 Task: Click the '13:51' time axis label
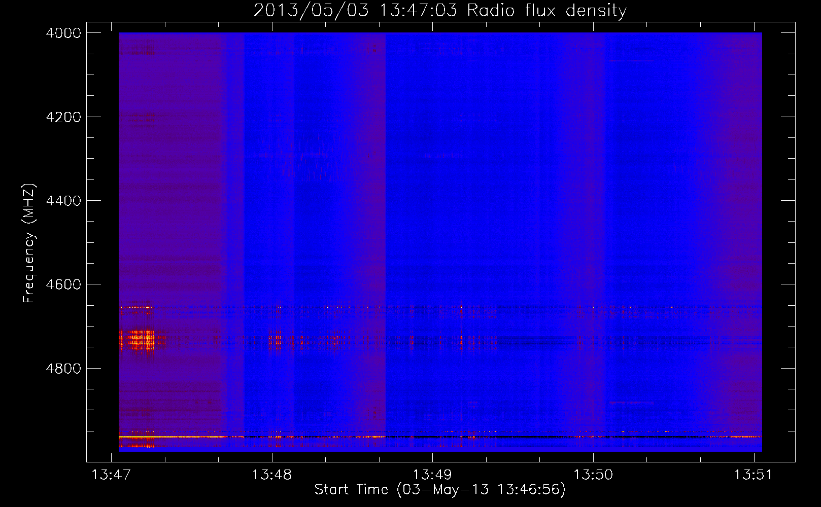tap(754, 475)
